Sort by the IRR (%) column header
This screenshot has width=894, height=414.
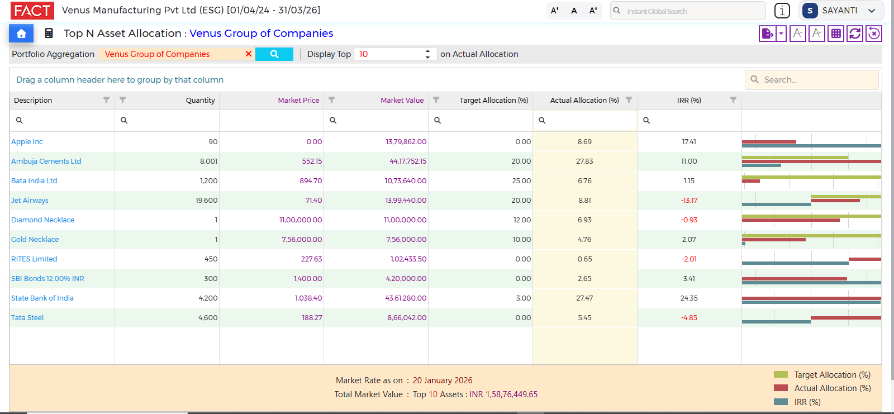pyautogui.click(x=689, y=101)
